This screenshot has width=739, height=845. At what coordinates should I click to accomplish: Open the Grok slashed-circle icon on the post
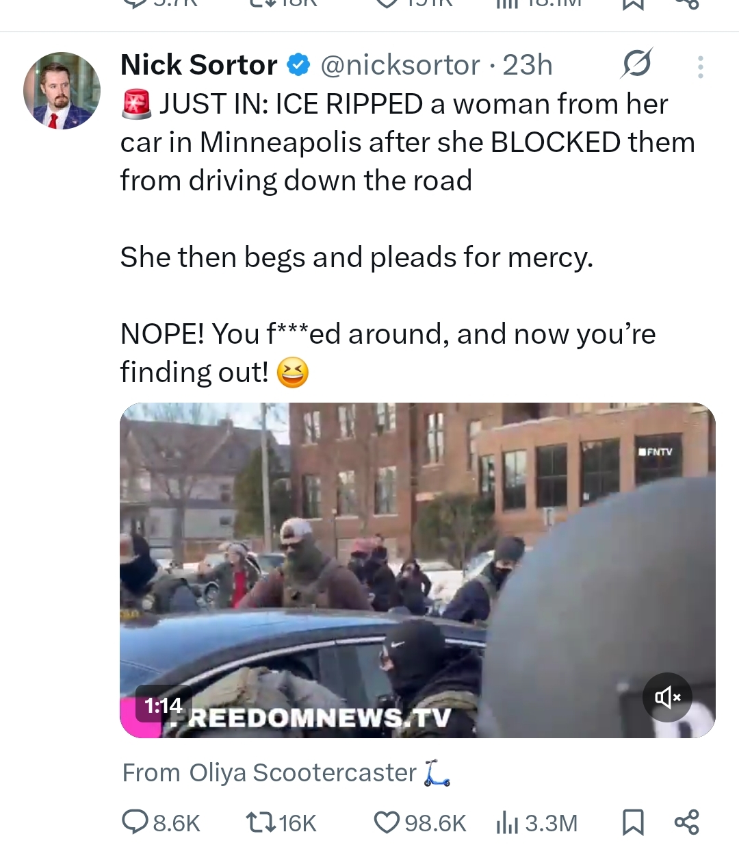point(636,64)
